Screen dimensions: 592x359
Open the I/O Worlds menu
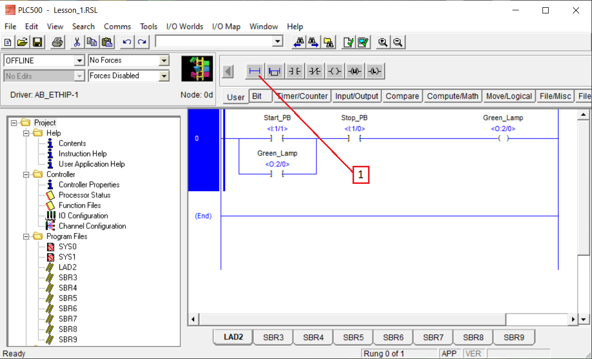[185, 26]
